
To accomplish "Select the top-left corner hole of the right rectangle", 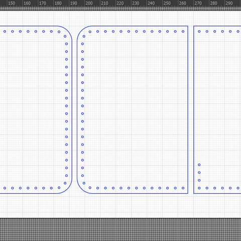I will (199, 32).
